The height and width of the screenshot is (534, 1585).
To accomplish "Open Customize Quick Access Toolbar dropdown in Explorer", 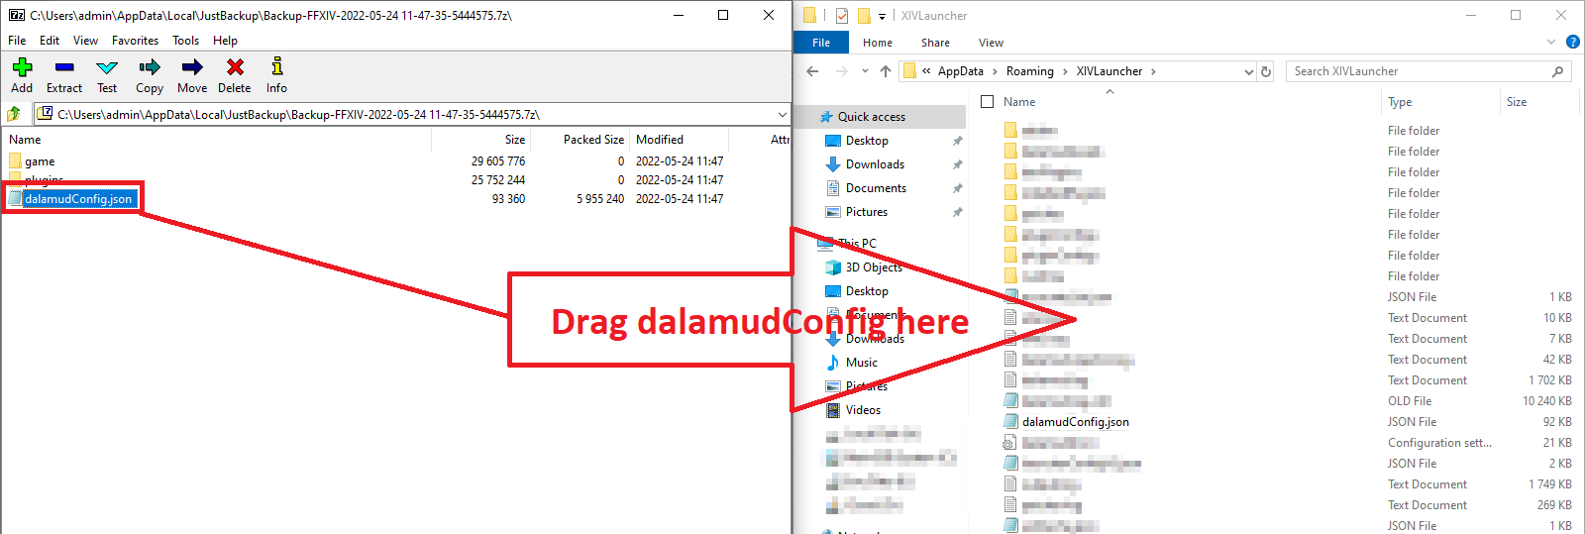I will click(x=882, y=16).
